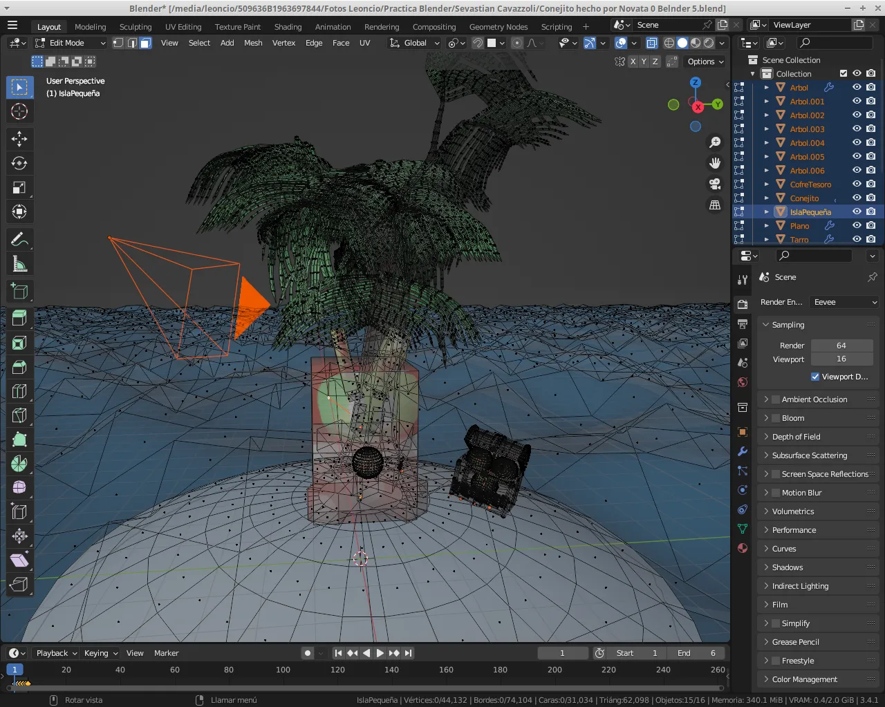
Task: Open the Render Engine Eevee dropdown
Action: pos(844,302)
